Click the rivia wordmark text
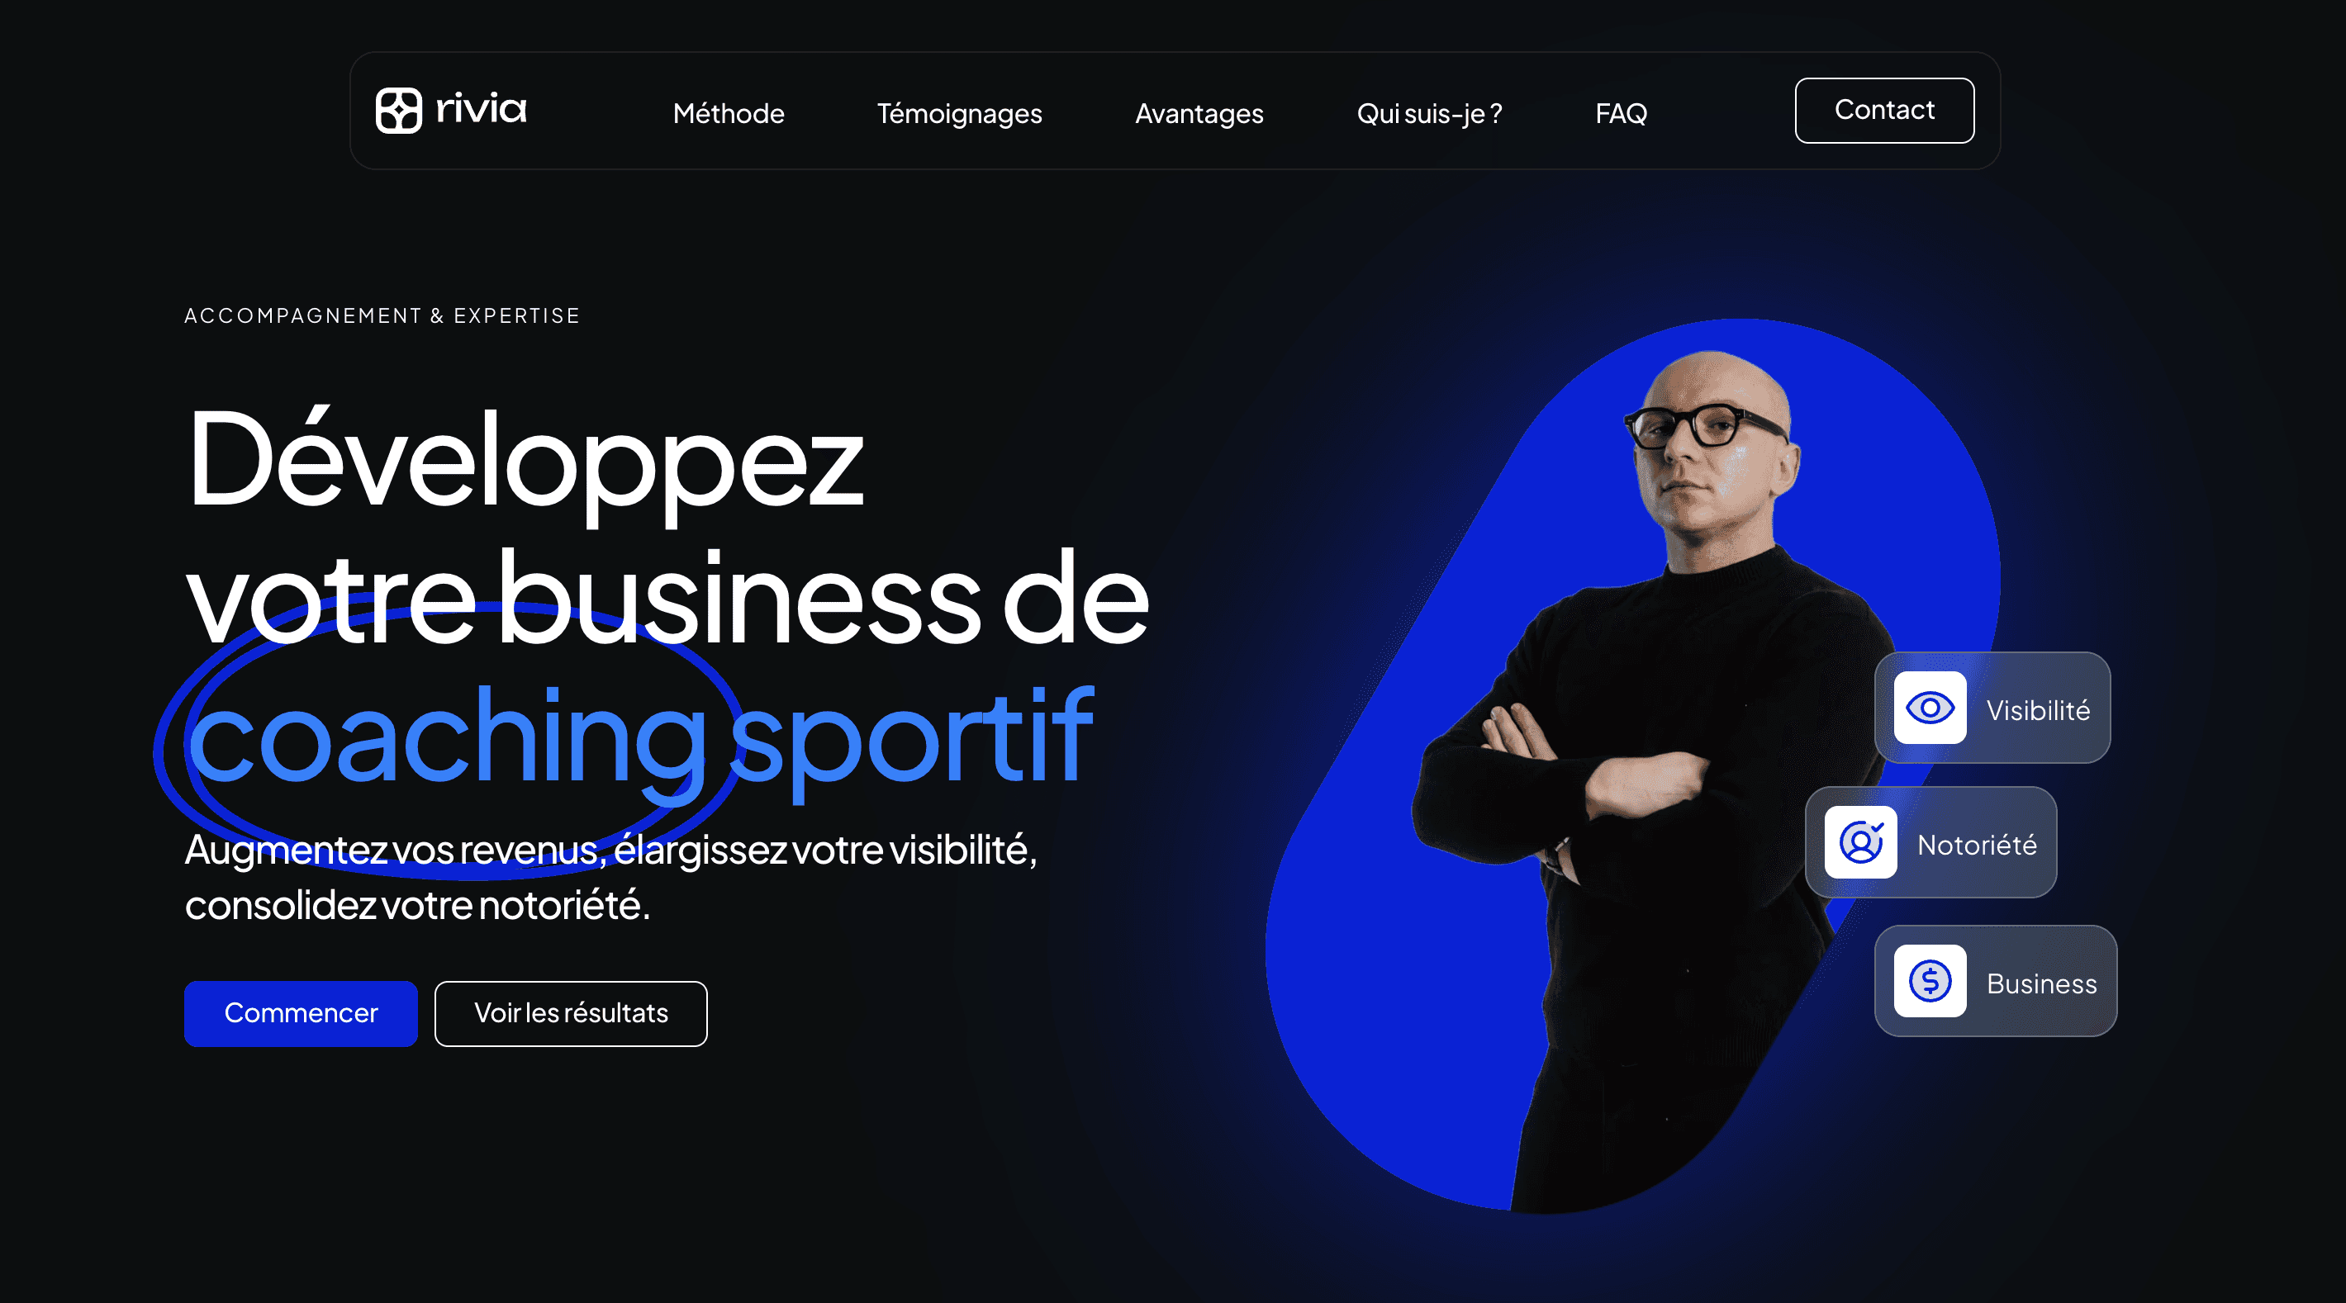2346x1303 pixels. [x=481, y=108]
